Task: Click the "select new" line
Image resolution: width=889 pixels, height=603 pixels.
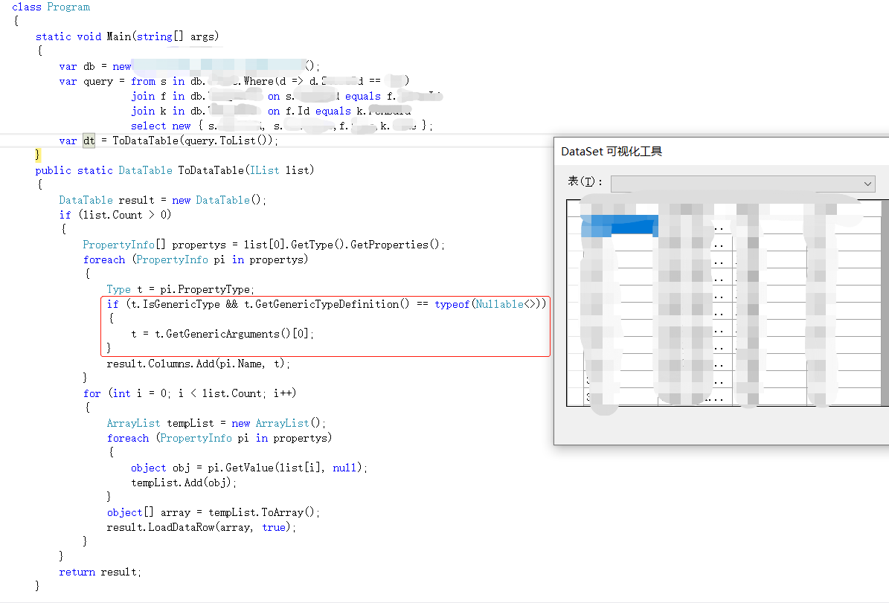Action: 281,126
